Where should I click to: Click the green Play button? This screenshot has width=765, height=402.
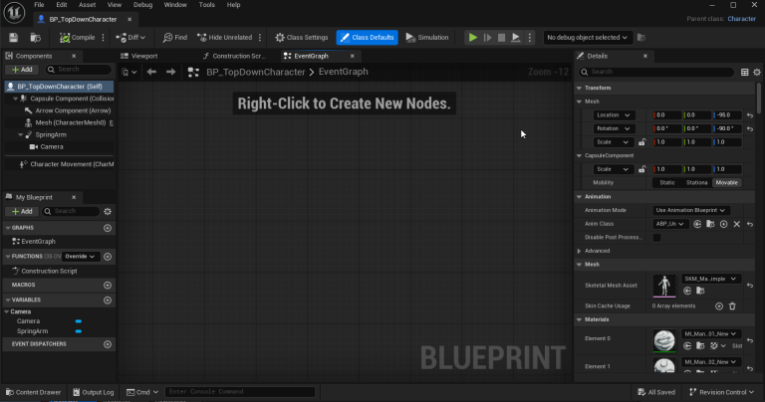473,38
